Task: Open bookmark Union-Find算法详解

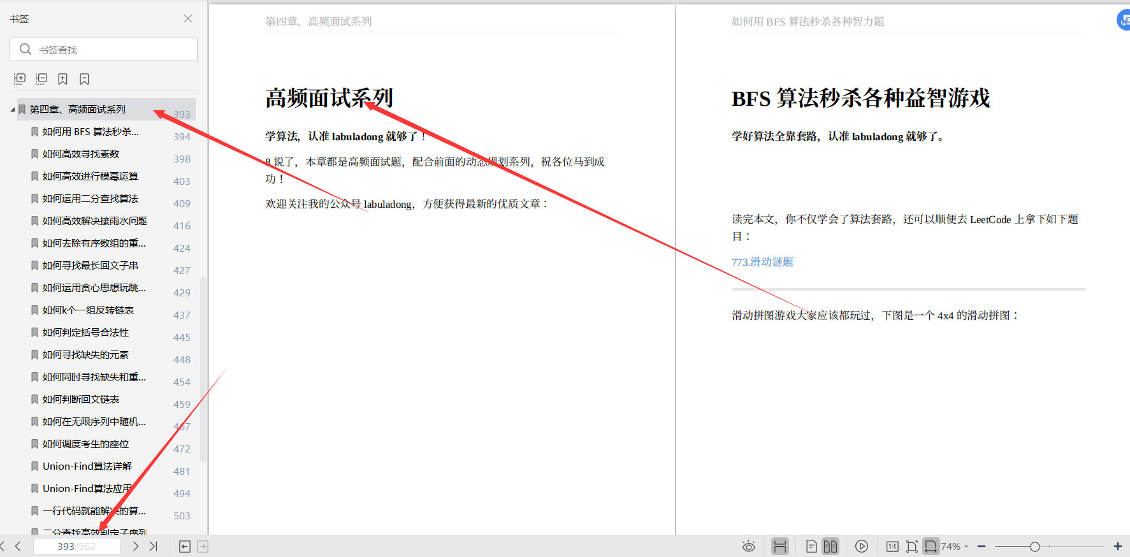Action: [x=87, y=466]
